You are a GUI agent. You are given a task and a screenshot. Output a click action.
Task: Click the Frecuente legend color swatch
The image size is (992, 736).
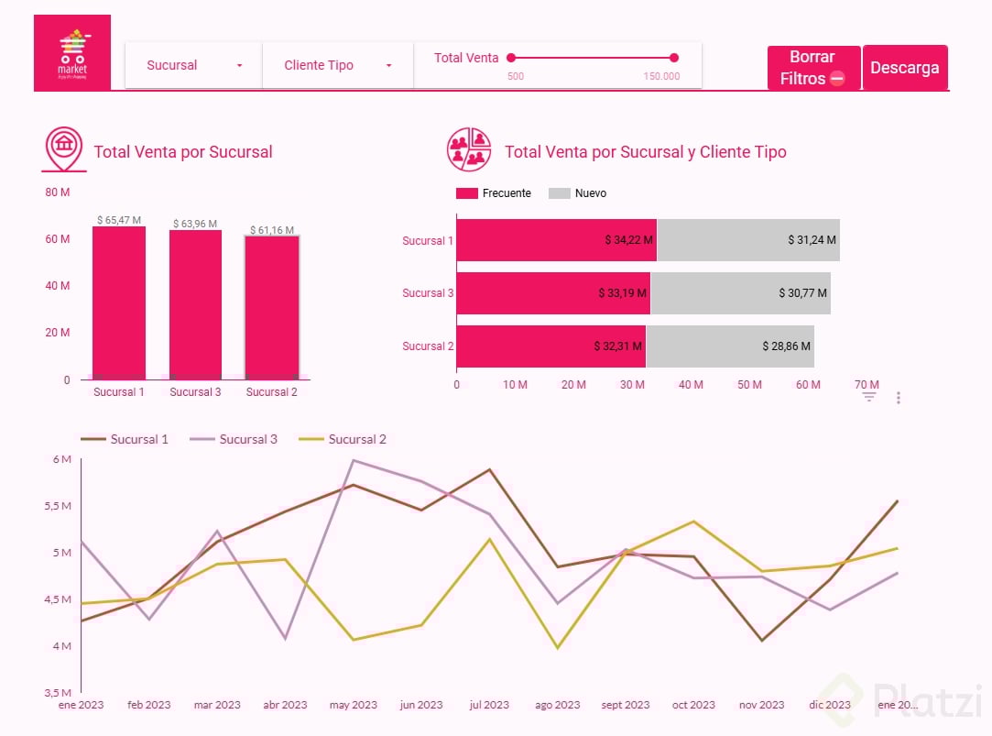(467, 193)
